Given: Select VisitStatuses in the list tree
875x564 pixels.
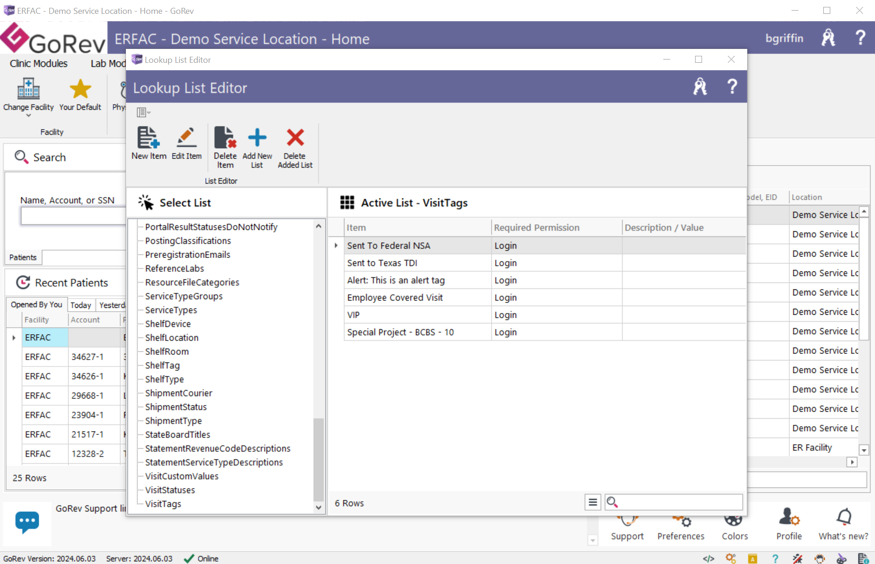Looking at the screenshot, I should coord(170,490).
